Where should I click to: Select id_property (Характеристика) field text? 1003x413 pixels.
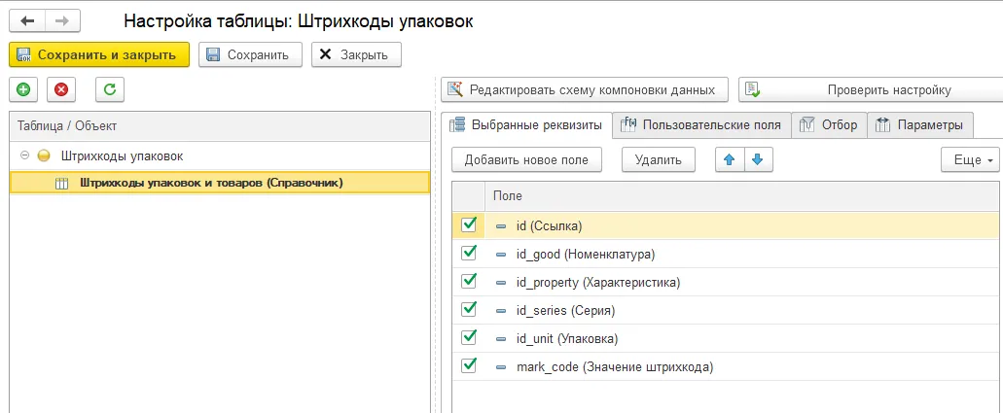point(598,282)
